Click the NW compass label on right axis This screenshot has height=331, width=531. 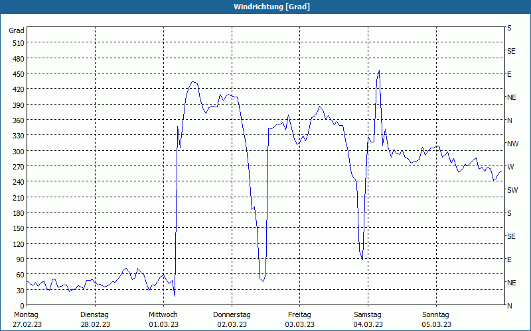[x=512, y=144]
